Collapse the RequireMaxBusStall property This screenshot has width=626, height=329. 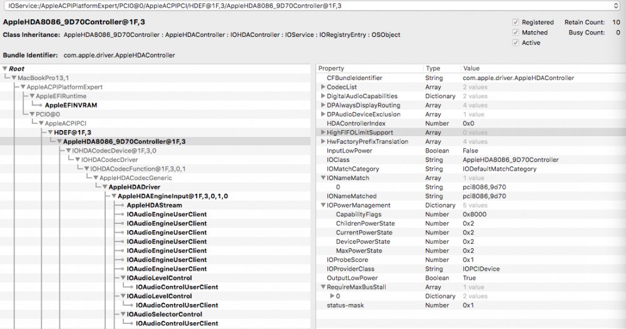(323, 287)
